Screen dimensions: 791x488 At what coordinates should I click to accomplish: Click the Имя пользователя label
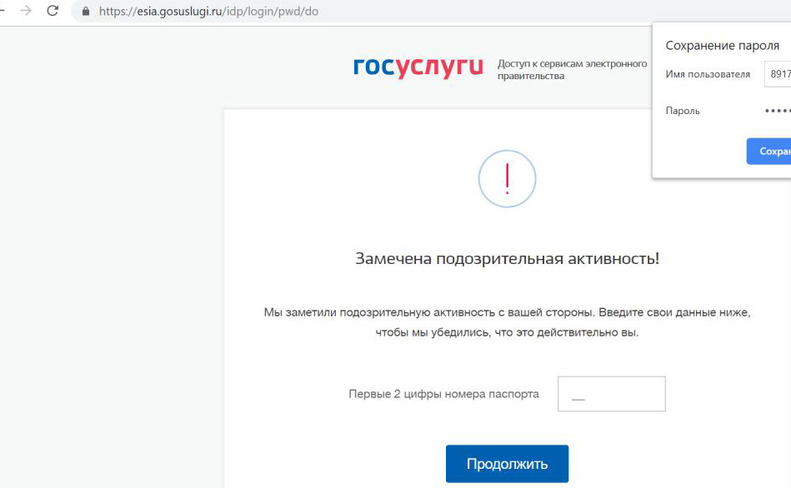point(708,74)
